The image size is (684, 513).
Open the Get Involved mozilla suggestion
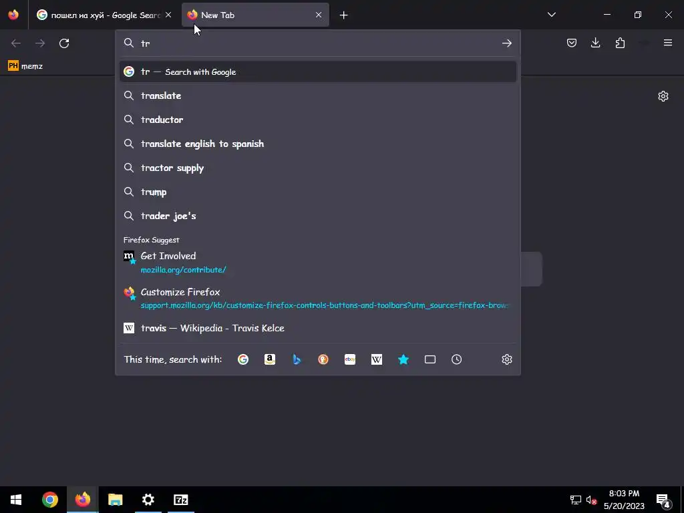(x=317, y=263)
